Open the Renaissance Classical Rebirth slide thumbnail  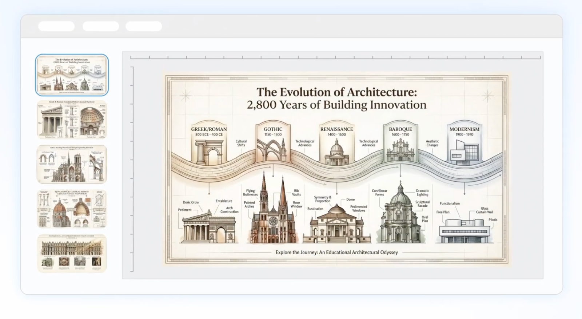[x=72, y=209]
